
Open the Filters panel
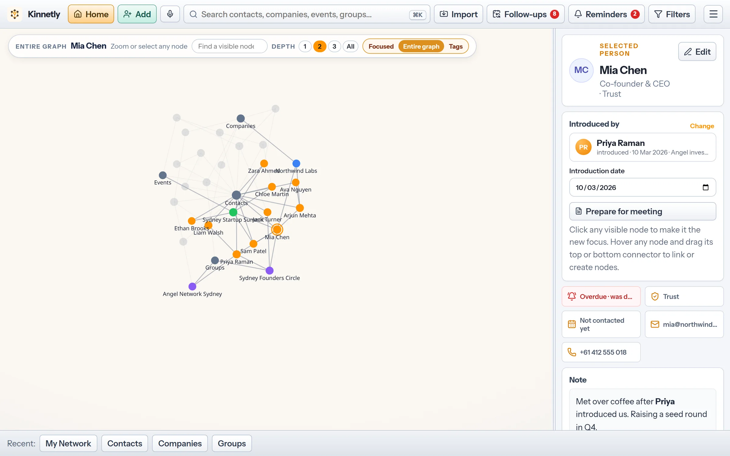tap(672, 14)
